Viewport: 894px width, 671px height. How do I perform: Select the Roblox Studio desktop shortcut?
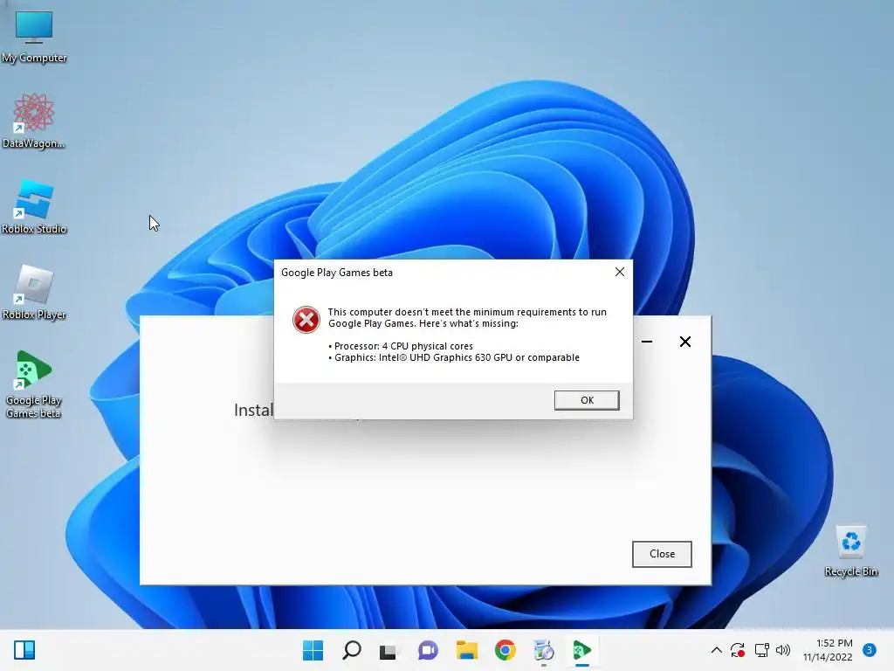point(34,206)
